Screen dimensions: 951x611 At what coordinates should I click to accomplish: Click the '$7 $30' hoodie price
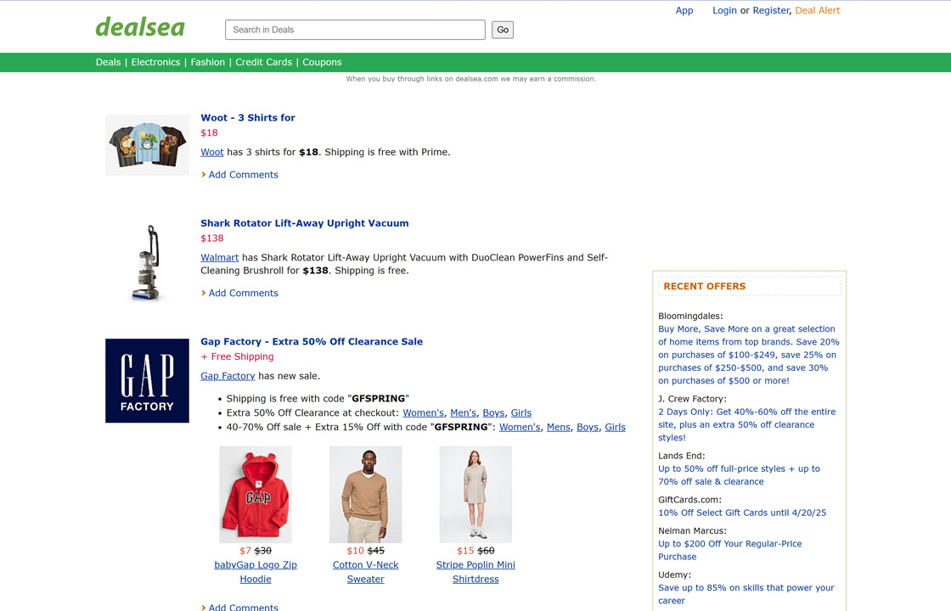coord(256,551)
